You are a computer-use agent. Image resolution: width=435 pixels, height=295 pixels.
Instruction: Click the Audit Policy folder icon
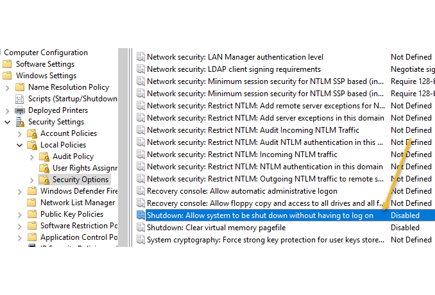pyautogui.click(x=44, y=156)
